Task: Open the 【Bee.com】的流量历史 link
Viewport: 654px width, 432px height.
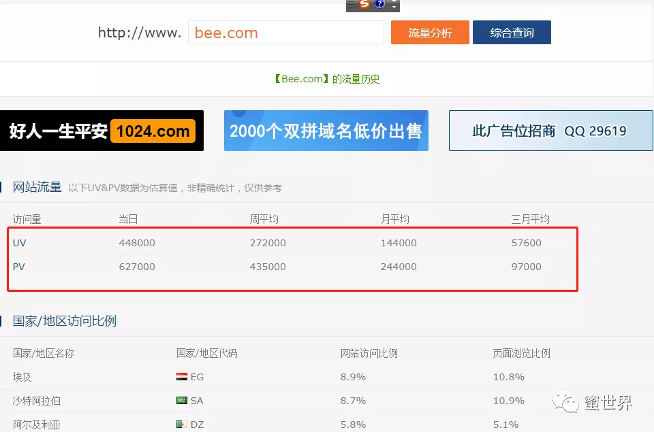Action: pos(326,79)
